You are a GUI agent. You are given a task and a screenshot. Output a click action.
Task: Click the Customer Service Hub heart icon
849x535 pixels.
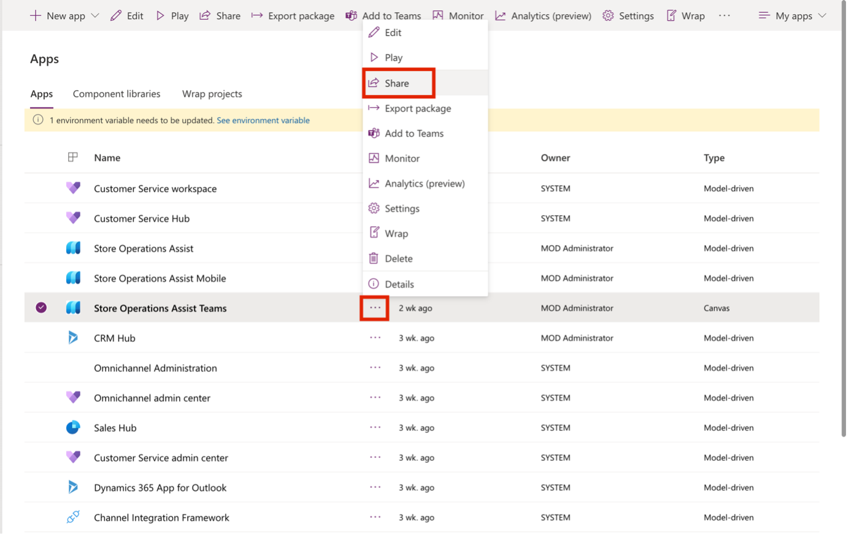point(73,218)
